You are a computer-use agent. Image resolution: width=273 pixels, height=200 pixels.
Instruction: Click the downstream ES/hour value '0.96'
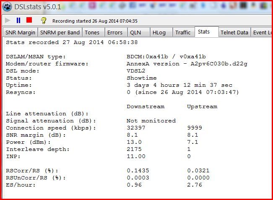[134, 185]
